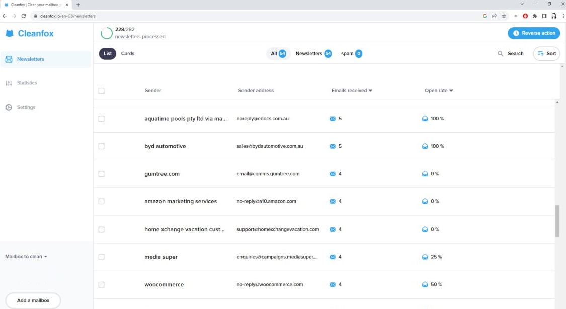
Task: Click sender address support@homexchangevacation.com
Action: pyautogui.click(x=278, y=229)
